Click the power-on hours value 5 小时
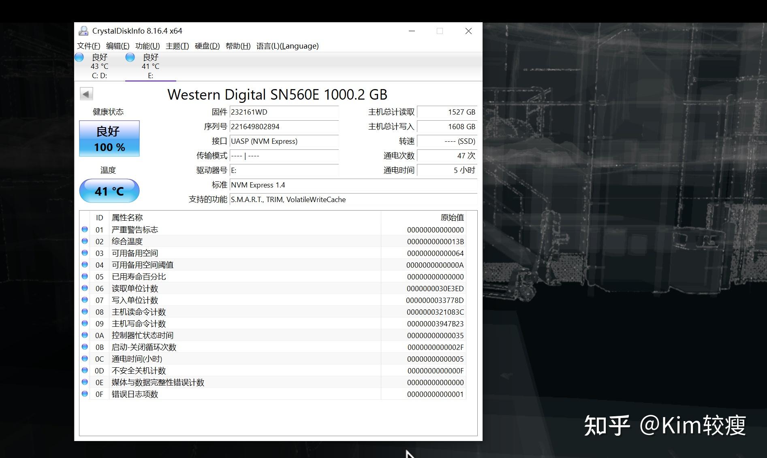Screen dimensions: 767x458 tap(447, 170)
